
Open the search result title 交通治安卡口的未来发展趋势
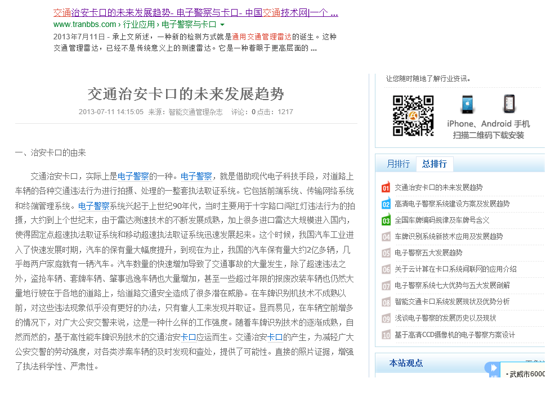(195, 12)
